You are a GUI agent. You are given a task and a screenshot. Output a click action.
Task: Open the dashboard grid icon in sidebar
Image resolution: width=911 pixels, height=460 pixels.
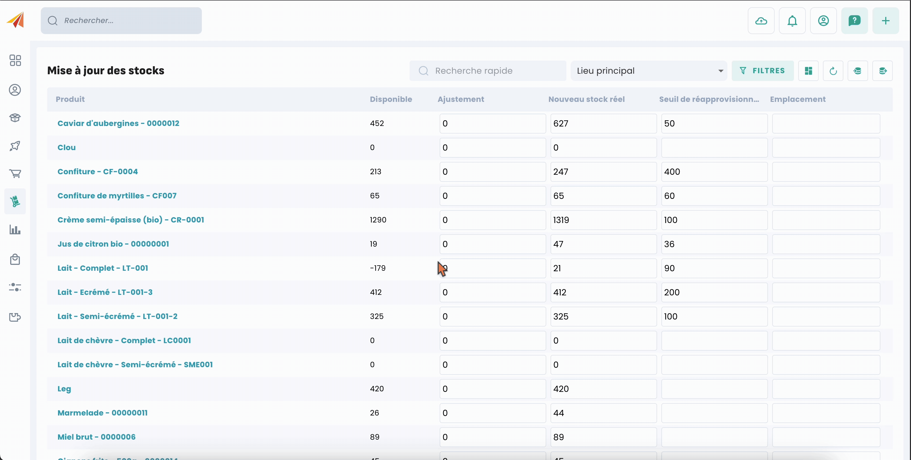[15, 60]
